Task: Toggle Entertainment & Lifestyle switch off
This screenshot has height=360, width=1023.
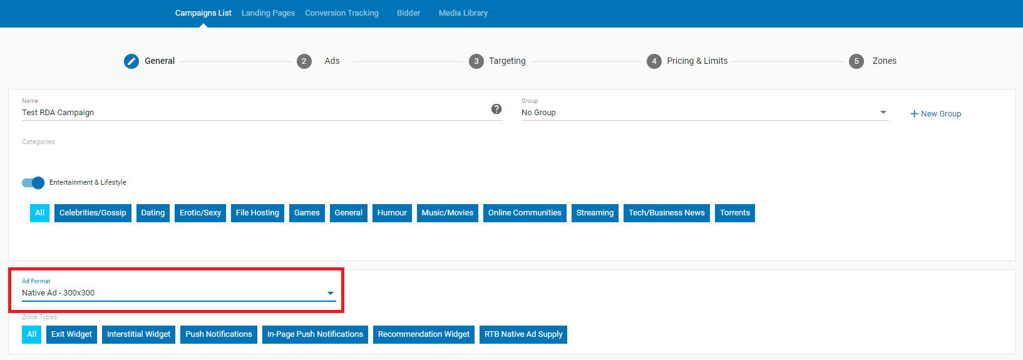Action: 33,182
